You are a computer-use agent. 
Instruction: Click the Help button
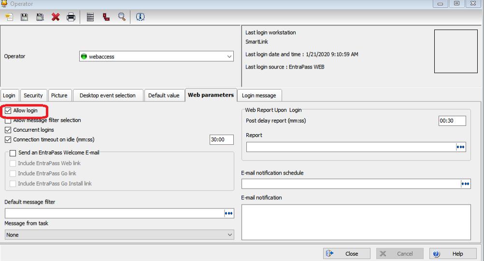452,254
